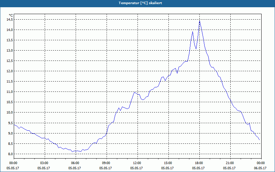275x172 pixels.
Task: Click the 9,0 y-axis label
Action: coord(10,133)
